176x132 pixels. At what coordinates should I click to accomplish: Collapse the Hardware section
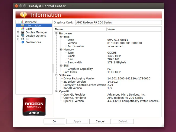coord(57,33)
